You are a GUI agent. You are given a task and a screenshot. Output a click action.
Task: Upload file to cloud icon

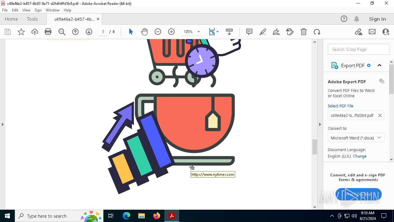coord(35,32)
